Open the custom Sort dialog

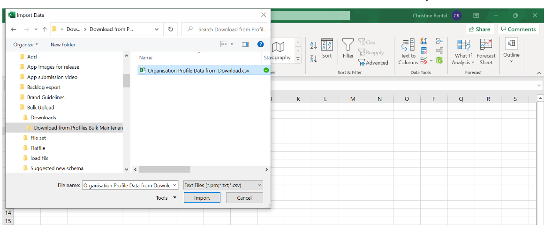click(x=327, y=49)
